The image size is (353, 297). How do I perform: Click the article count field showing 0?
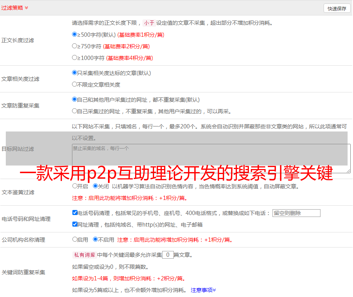[168, 255]
